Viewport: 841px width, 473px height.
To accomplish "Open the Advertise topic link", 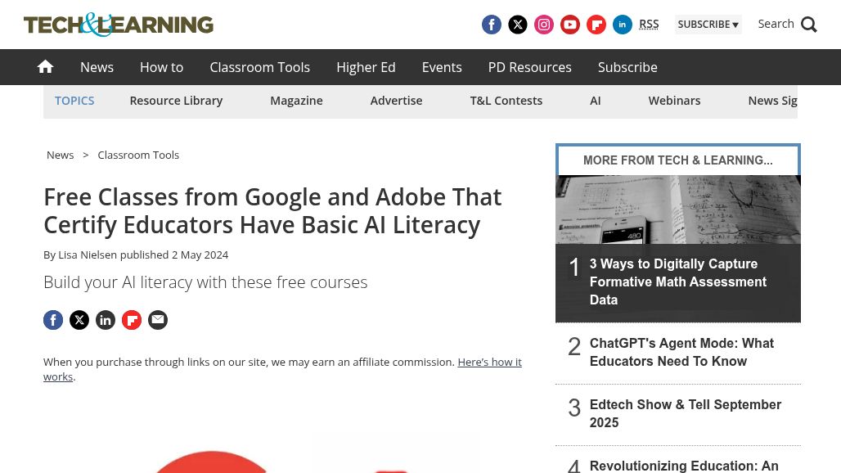I will coord(396,101).
